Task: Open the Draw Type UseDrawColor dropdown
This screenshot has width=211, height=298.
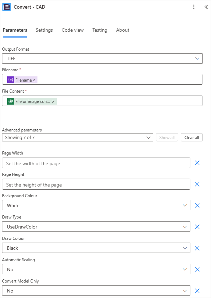Action: [96, 227]
